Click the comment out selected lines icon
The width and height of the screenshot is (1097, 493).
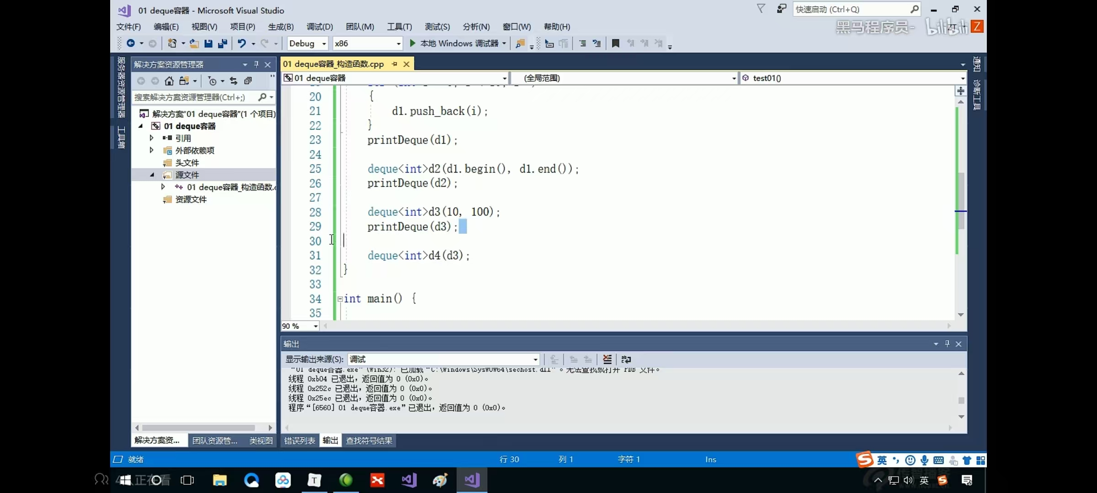tap(582, 43)
